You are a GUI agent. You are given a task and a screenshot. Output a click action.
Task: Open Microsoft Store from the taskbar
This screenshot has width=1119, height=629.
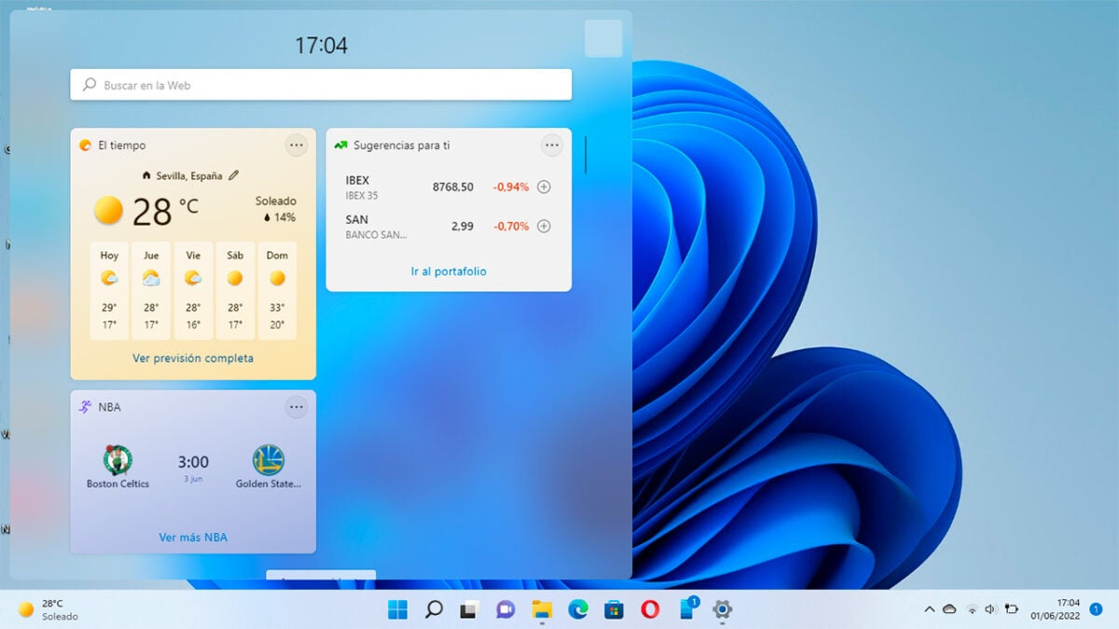click(x=614, y=609)
